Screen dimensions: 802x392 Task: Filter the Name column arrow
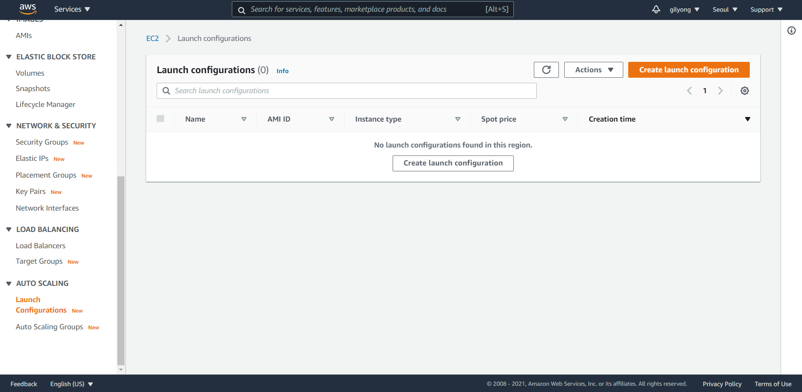(244, 119)
